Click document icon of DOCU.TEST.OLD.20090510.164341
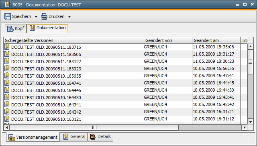This screenshot has height=146, width=257. [x=7, y=104]
